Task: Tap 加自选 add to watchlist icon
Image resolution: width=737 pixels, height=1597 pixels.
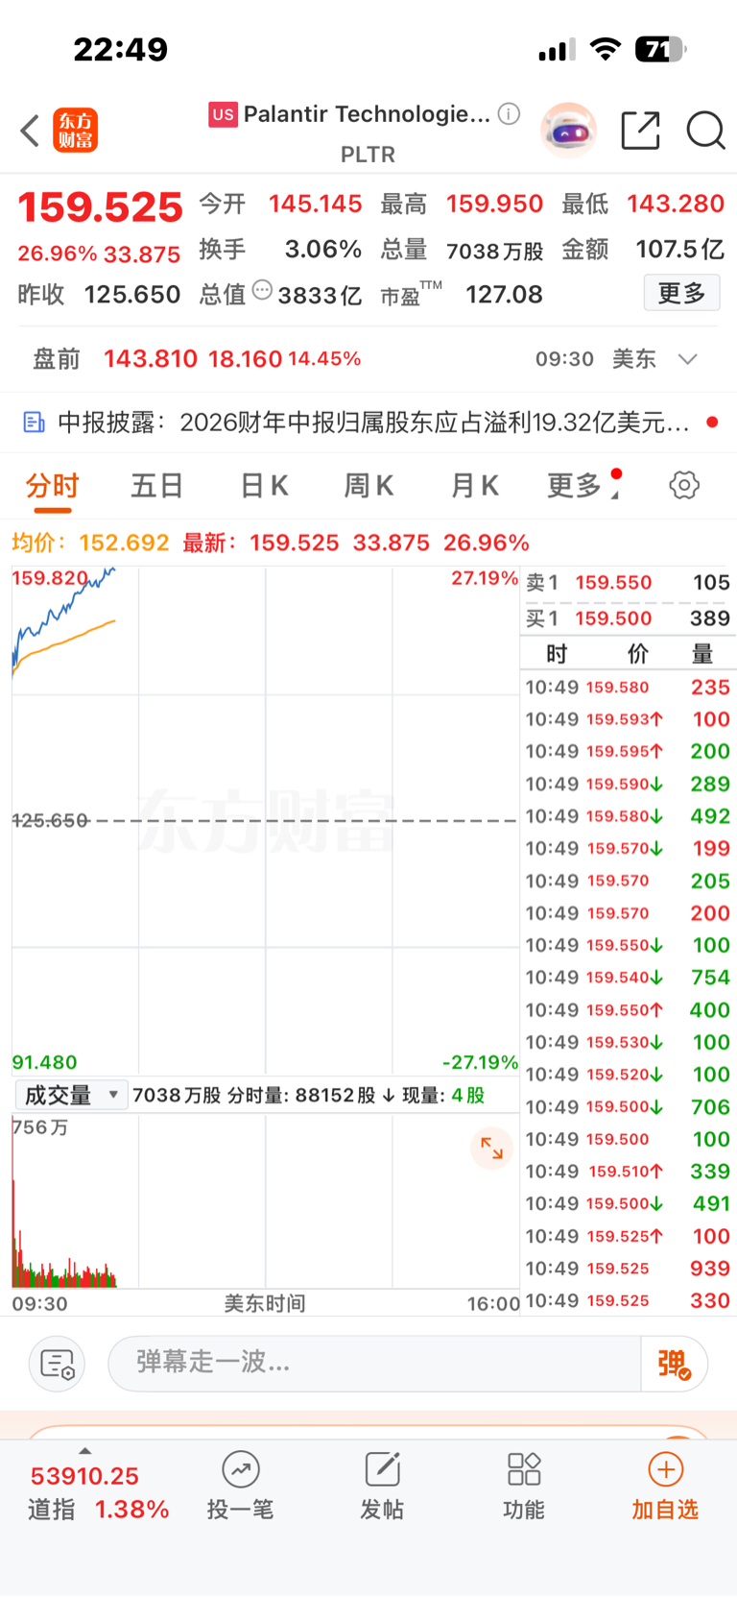Action: pyautogui.click(x=665, y=1469)
